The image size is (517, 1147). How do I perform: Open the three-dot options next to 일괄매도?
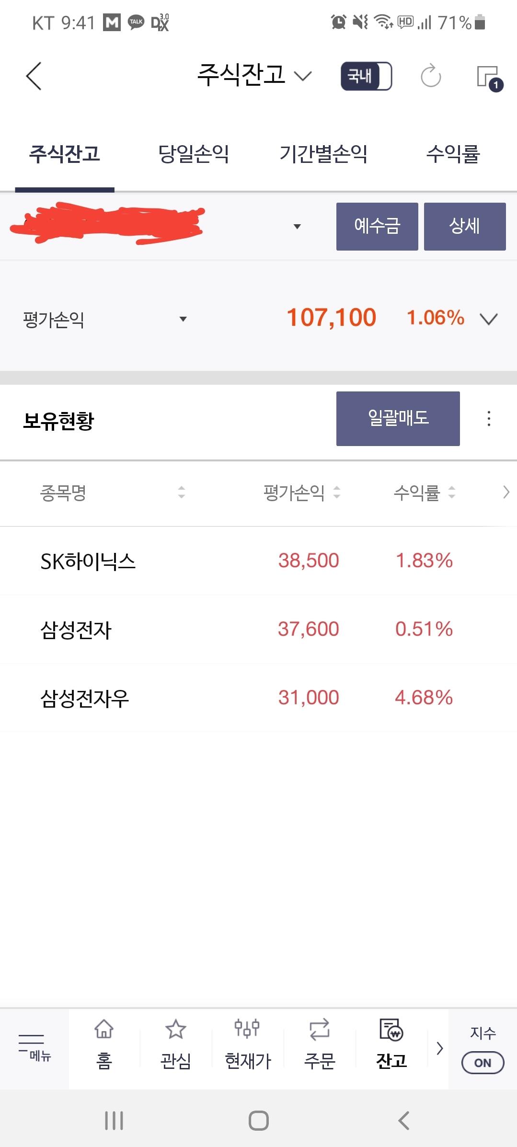[489, 419]
